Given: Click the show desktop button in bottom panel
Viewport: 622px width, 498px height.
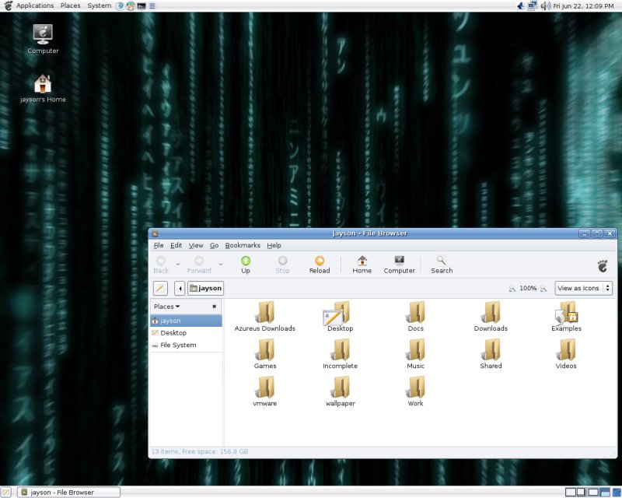Looking at the screenshot, I should (6, 493).
